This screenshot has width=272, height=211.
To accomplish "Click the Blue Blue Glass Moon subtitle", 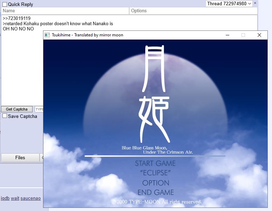I will click(157, 150).
